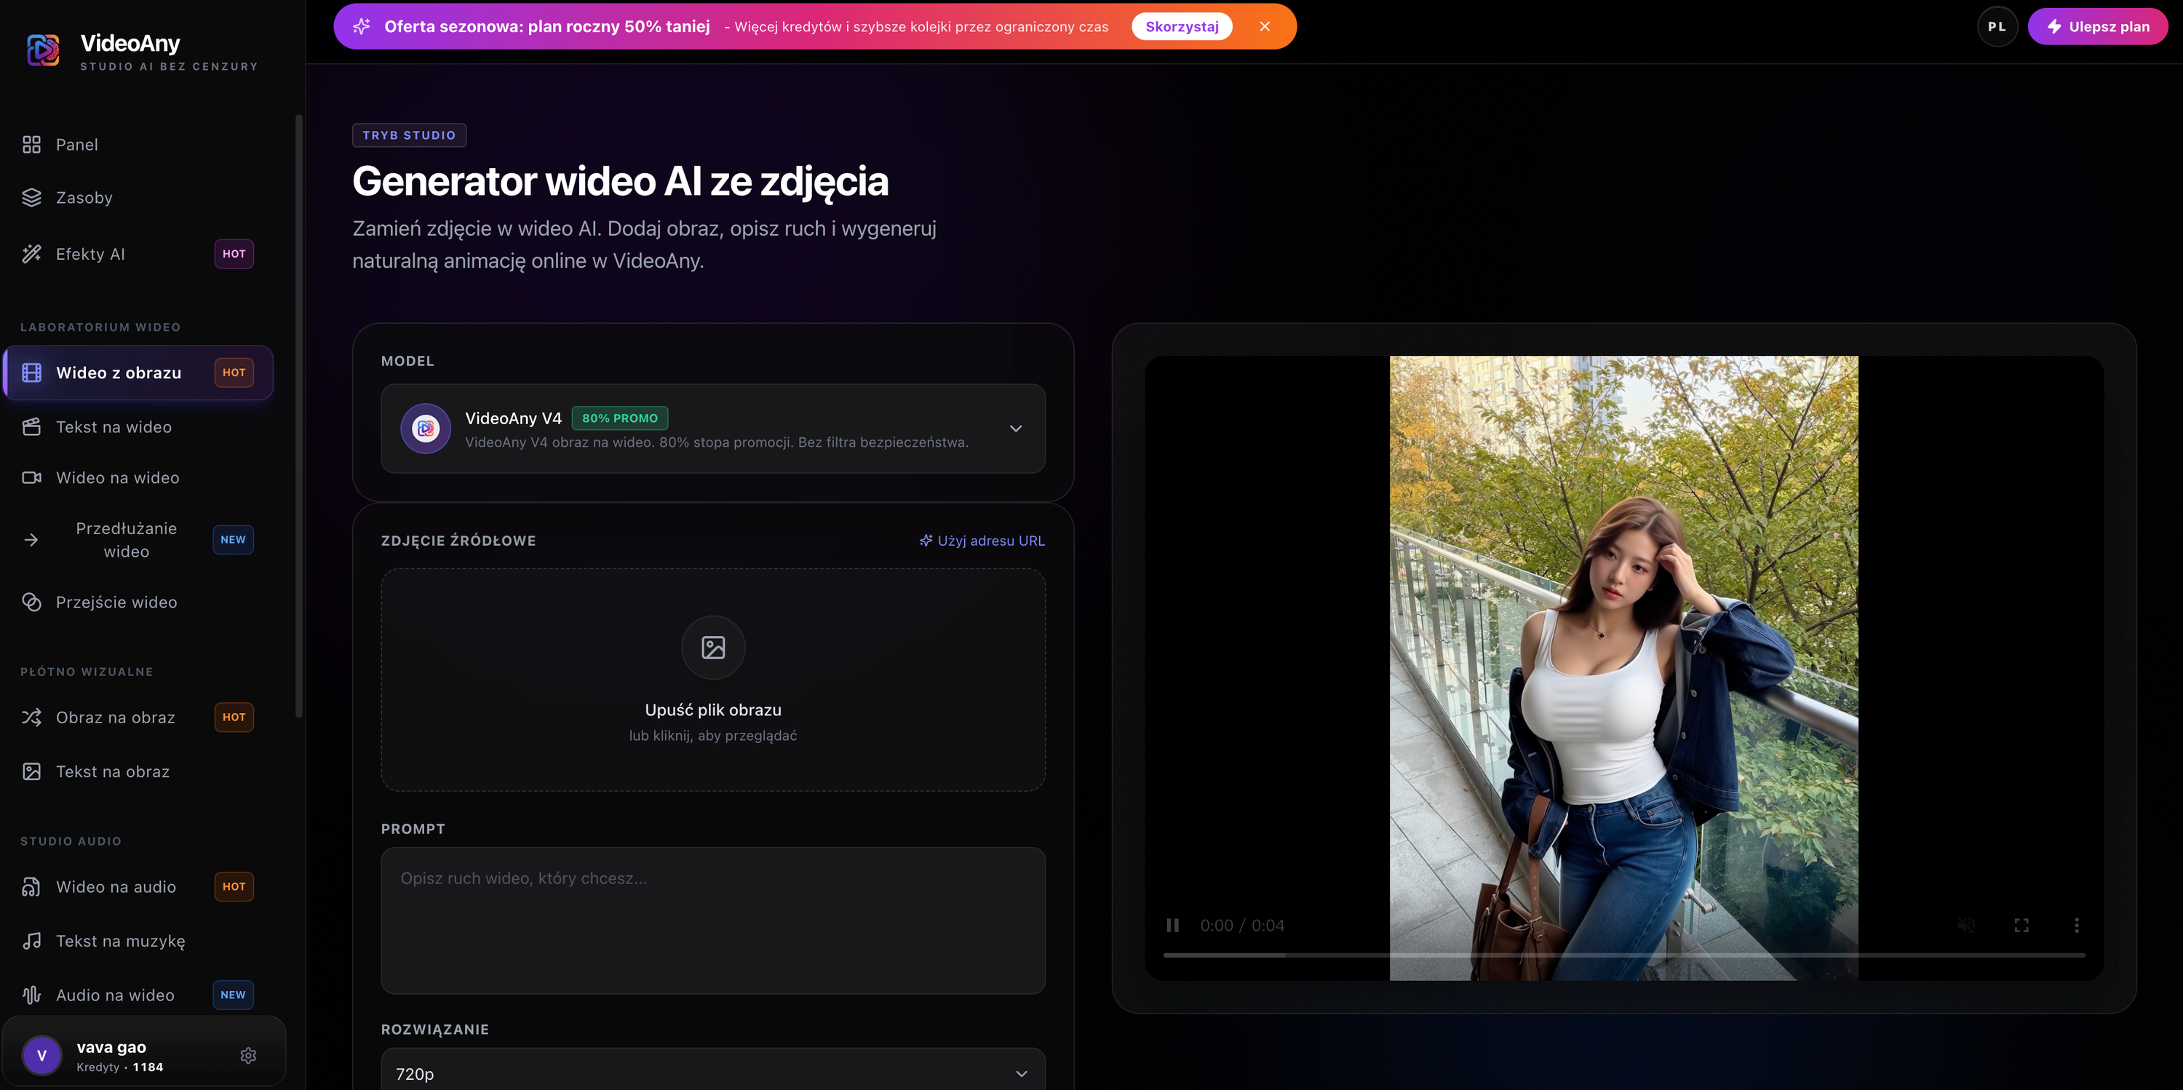The image size is (2183, 1090).
Task: Toggle fullscreen for preview video
Action: click(2021, 926)
